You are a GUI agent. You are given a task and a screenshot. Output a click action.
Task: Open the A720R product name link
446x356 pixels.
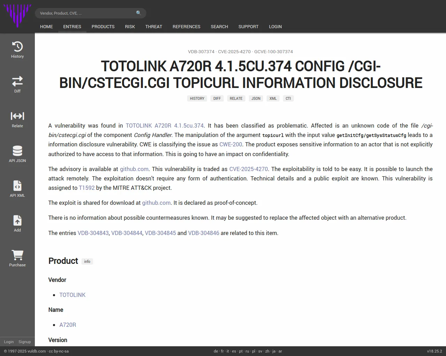point(68,325)
